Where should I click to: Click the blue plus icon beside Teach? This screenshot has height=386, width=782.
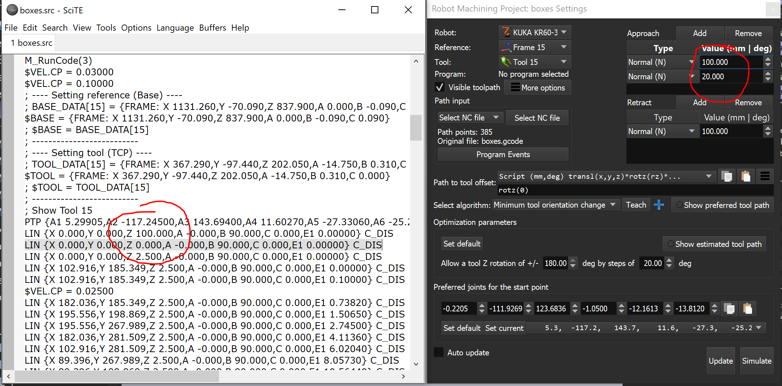point(659,205)
